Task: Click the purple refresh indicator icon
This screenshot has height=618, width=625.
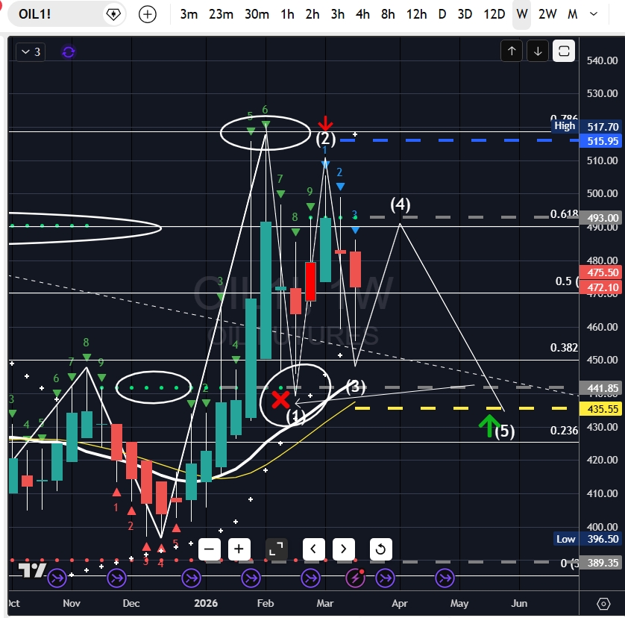Action: [x=69, y=52]
